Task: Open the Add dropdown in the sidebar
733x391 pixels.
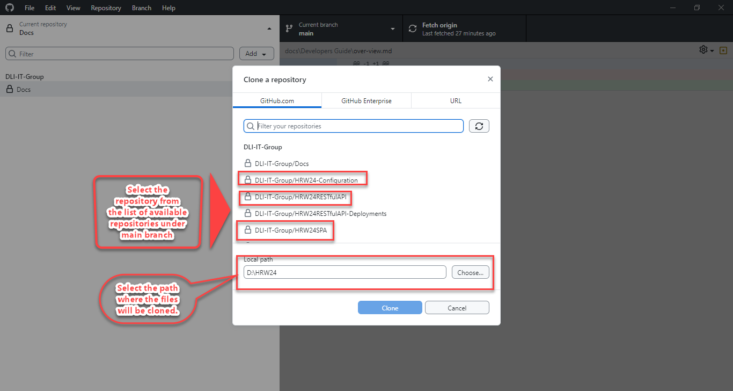Action: tap(256, 53)
